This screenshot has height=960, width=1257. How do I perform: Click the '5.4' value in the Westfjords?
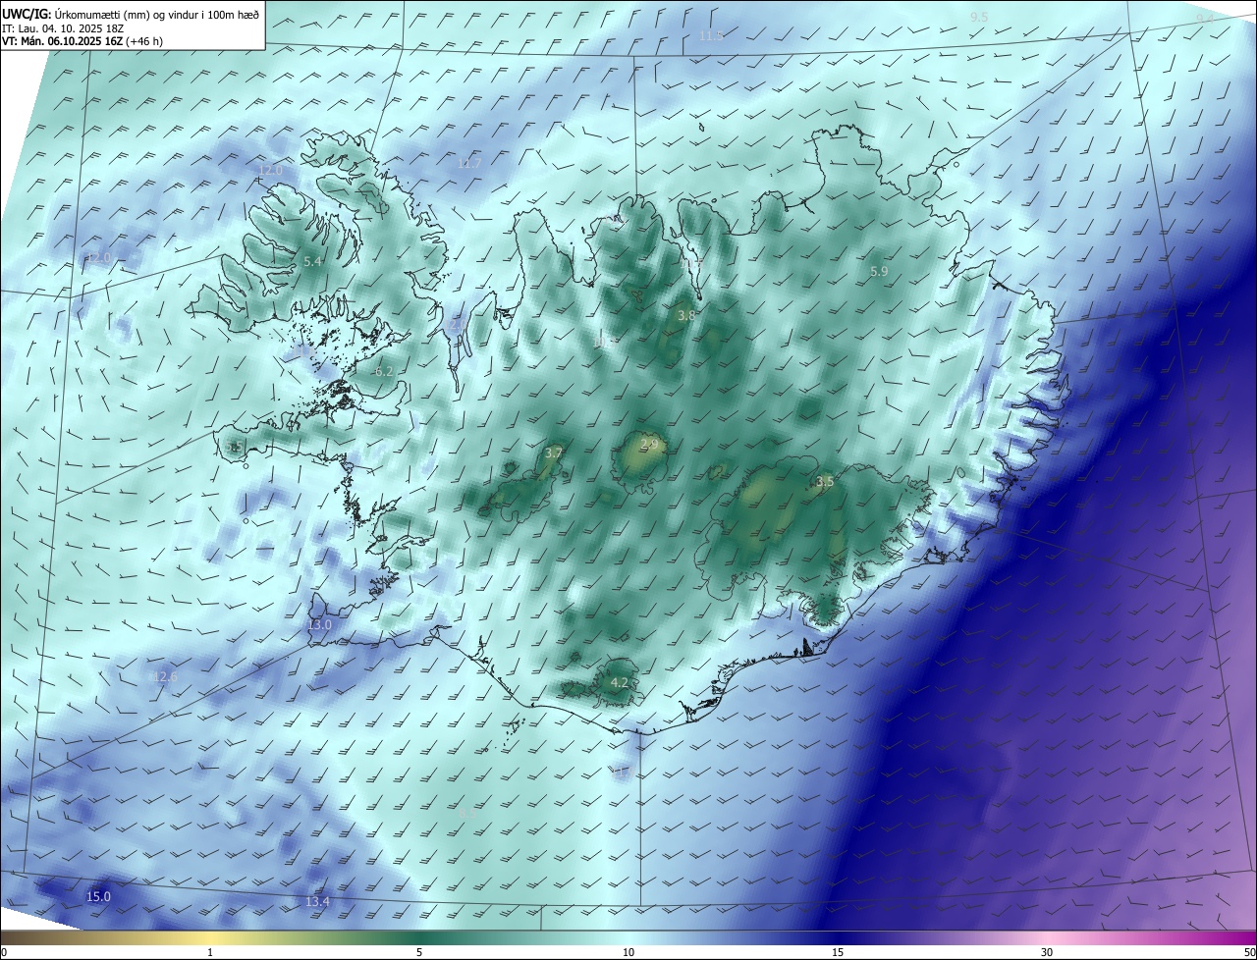coord(313,262)
